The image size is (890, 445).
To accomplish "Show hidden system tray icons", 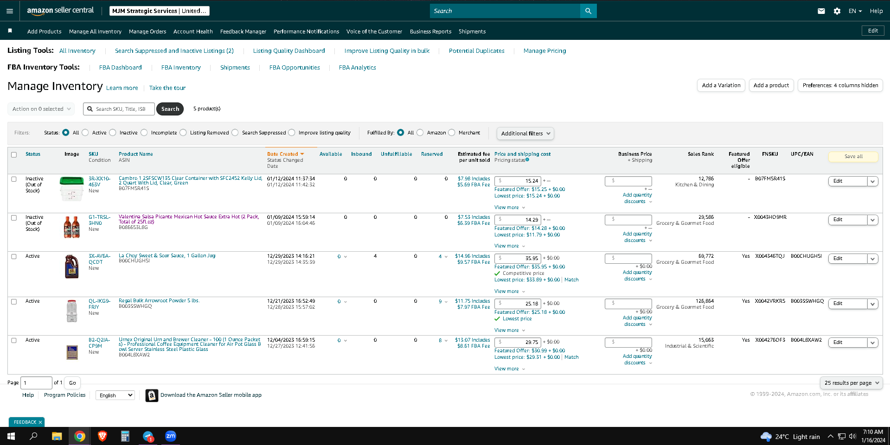I will coord(830,436).
